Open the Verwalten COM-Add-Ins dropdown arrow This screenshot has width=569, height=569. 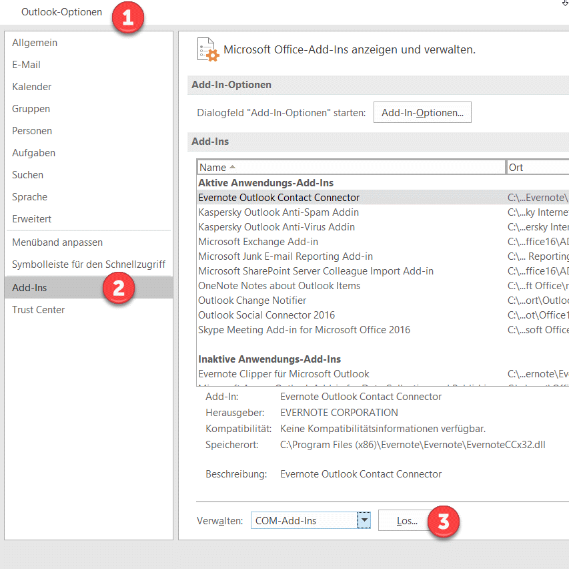364,521
